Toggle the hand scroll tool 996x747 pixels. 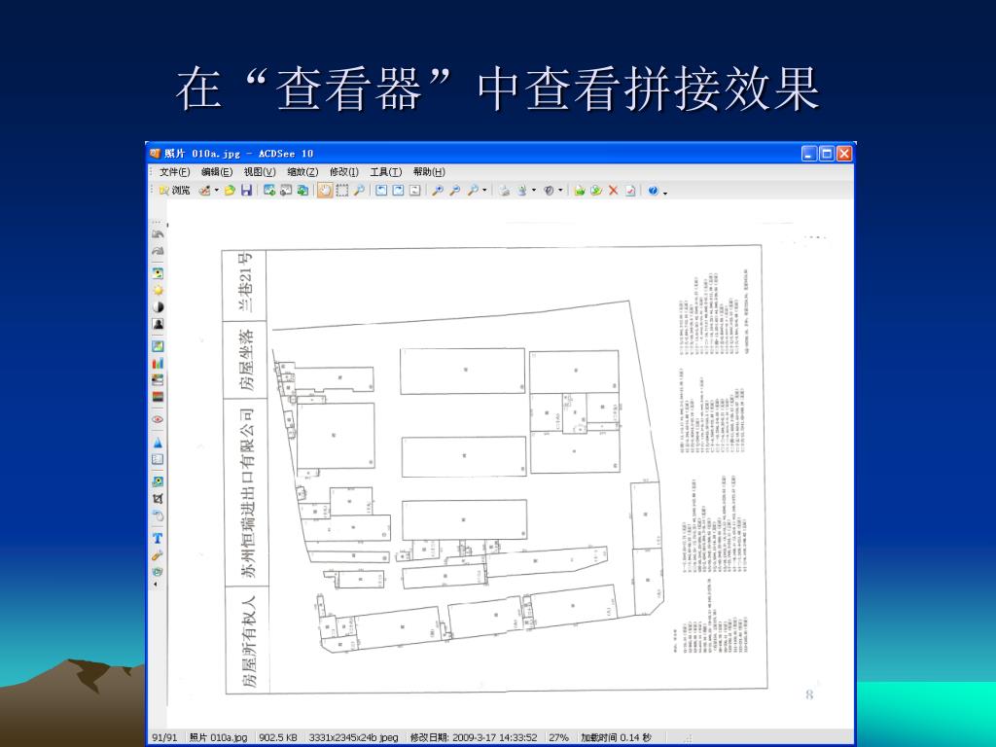(x=325, y=190)
